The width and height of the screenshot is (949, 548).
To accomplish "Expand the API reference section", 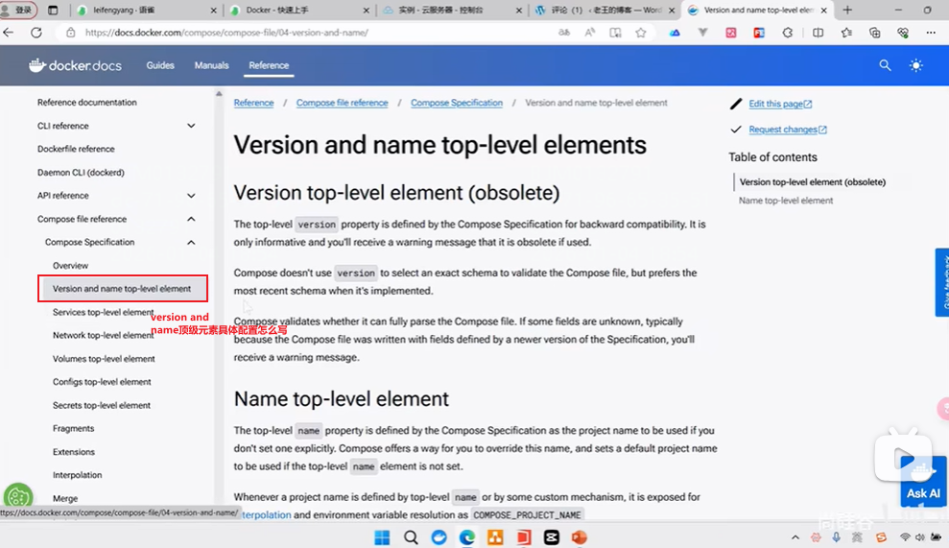I will click(191, 196).
